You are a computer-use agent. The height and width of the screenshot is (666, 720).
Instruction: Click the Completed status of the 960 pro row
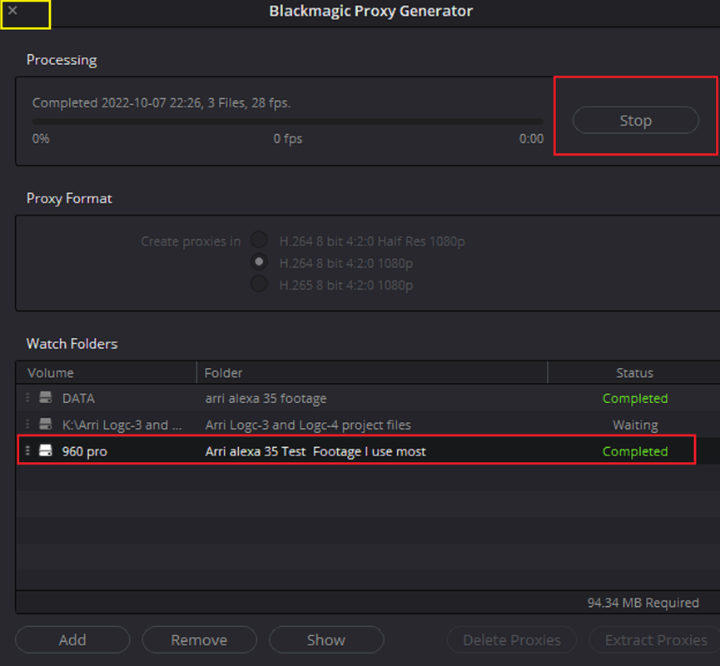[635, 451]
